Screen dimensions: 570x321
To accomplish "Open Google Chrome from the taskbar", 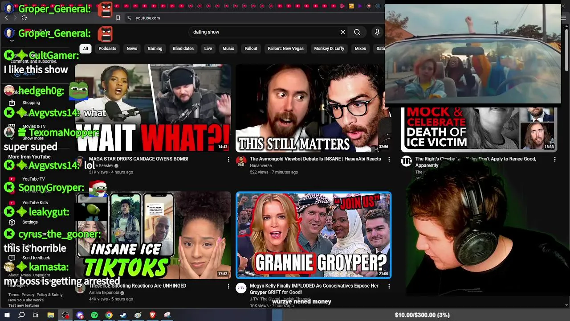I will [x=109, y=315].
